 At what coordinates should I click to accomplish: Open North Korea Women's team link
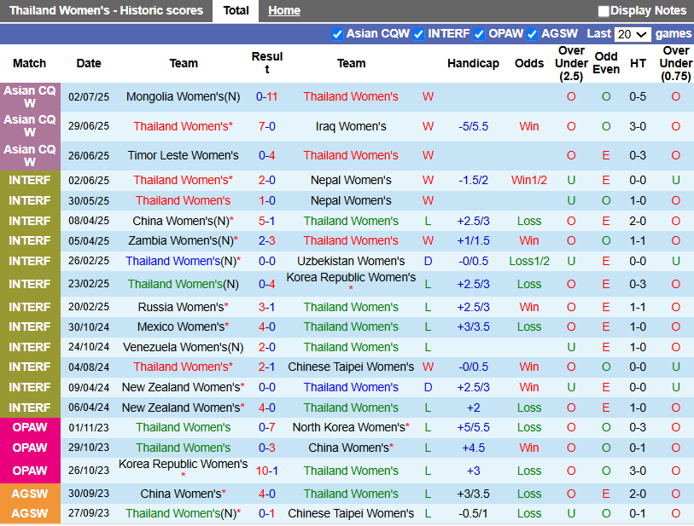pos(351,427)
